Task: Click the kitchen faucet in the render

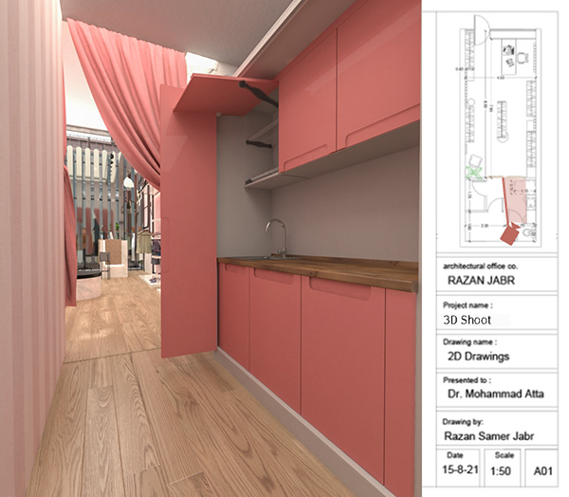Action: (277, 238)
